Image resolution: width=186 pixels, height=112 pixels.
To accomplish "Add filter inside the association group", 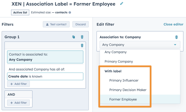I will (x=18, y=84).
